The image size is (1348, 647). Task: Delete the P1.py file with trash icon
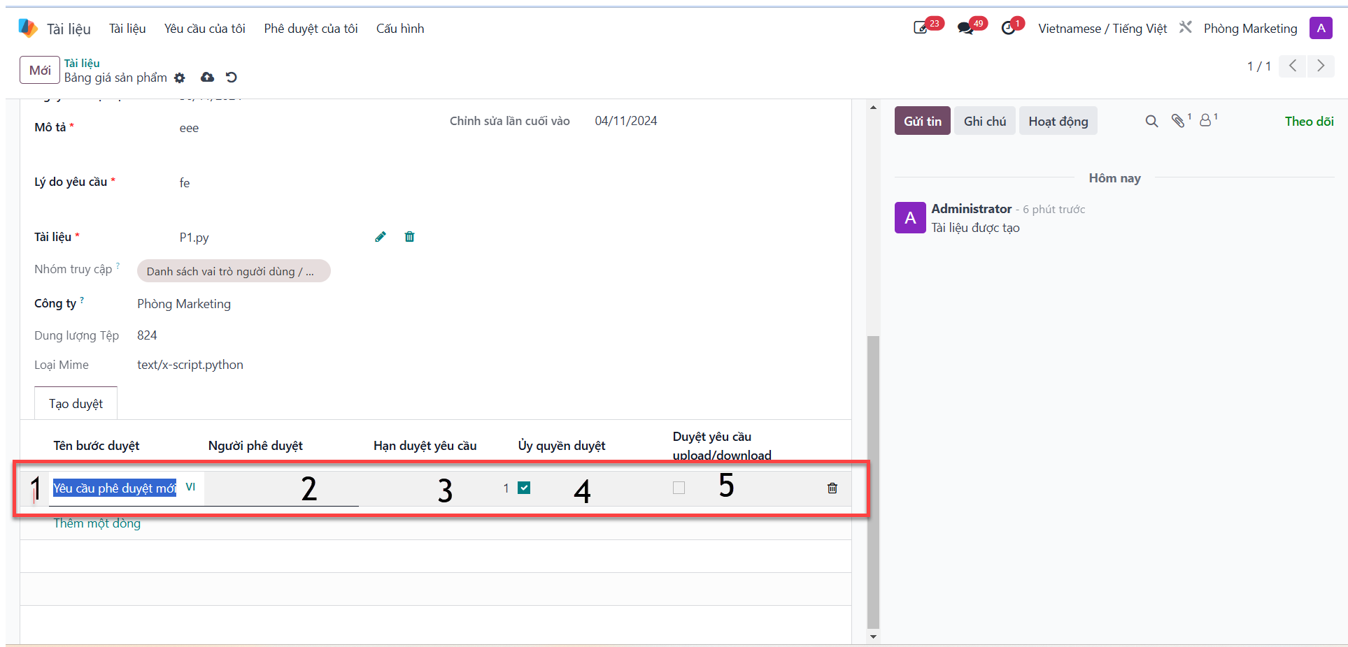tap(410, 237)
